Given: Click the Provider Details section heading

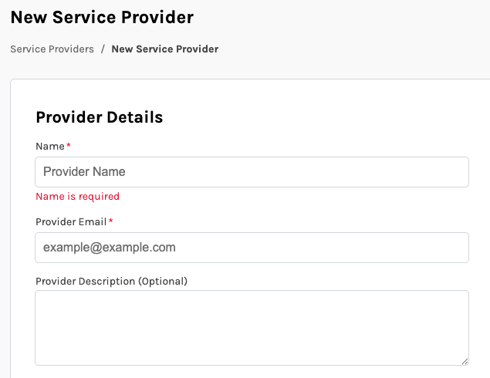Looking at the screenshot, I should click(99, 117).
